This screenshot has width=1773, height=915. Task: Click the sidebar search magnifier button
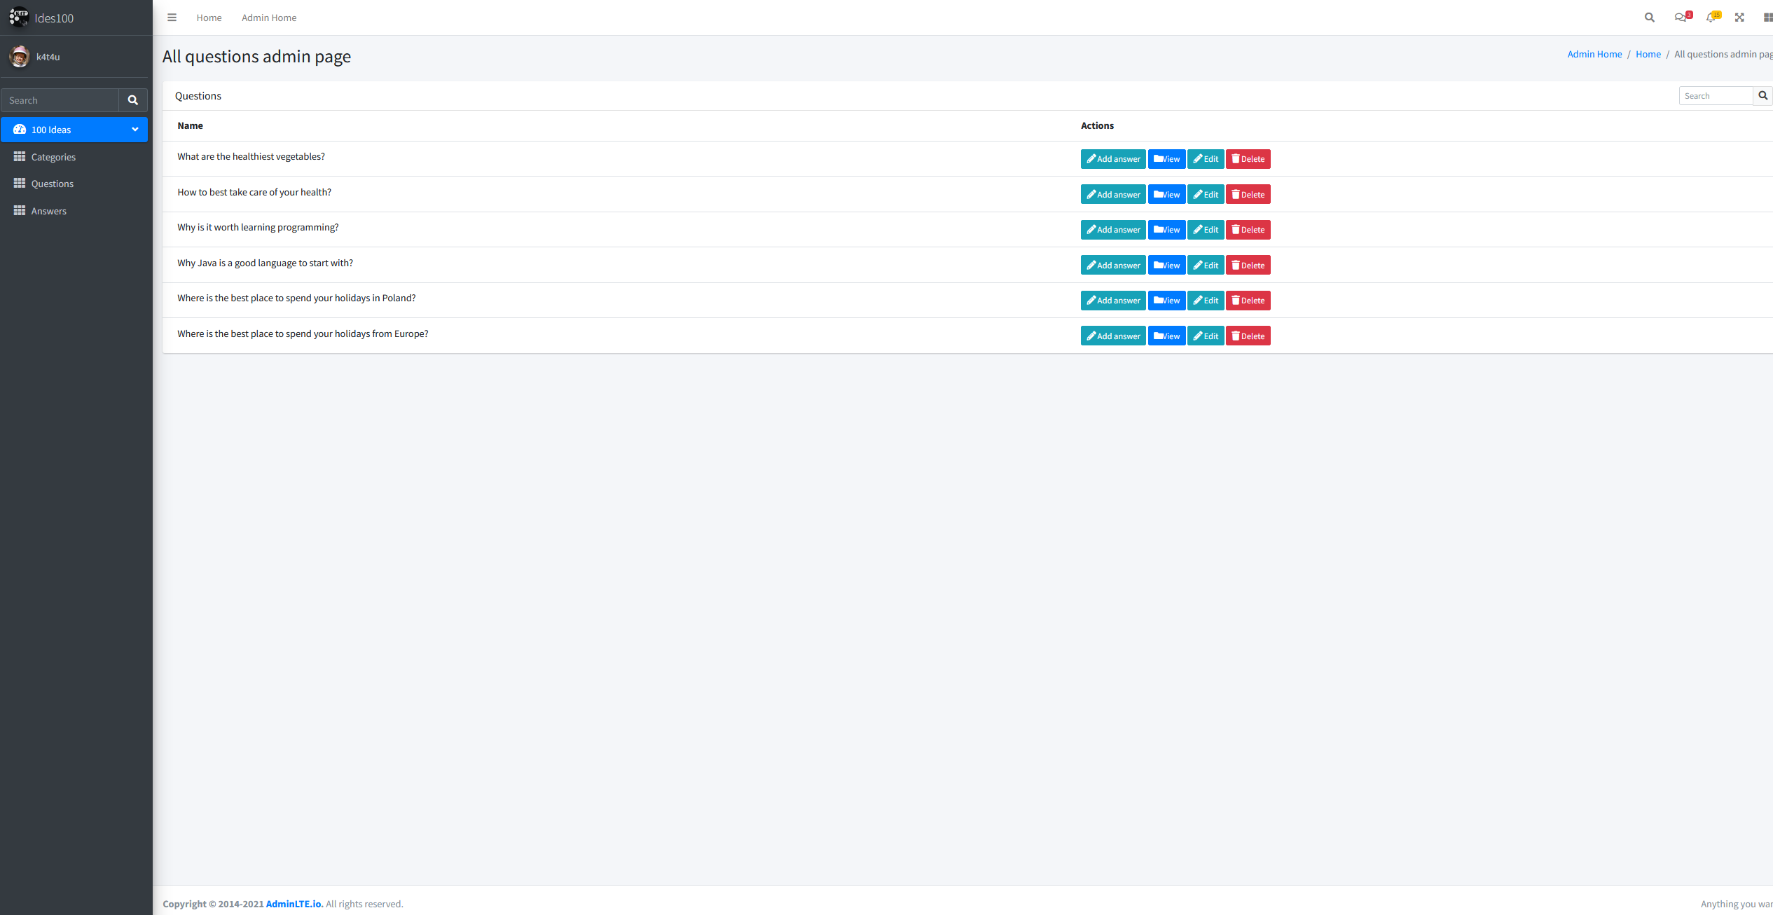(132, 100)
